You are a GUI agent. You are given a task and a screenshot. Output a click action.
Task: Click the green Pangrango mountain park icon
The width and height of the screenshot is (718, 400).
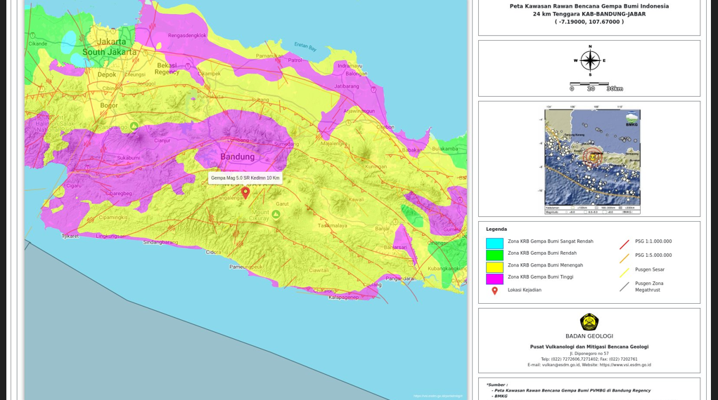pos(134,126)
